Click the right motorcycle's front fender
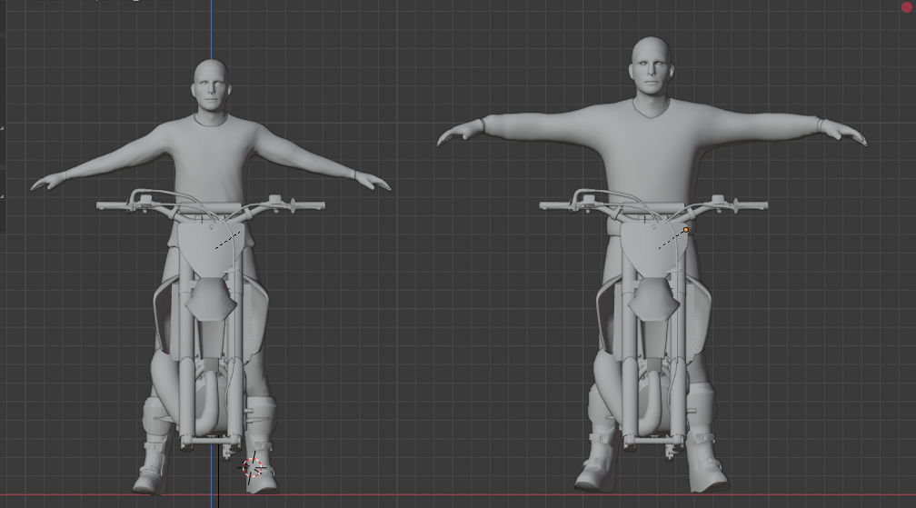The height and width of the screenshot is (508, 916). point(653,299)
